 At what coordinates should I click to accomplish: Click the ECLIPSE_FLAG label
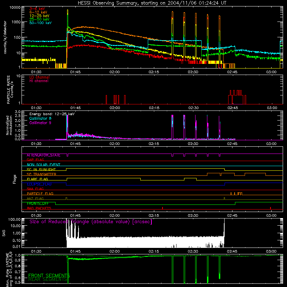(39, 184)
